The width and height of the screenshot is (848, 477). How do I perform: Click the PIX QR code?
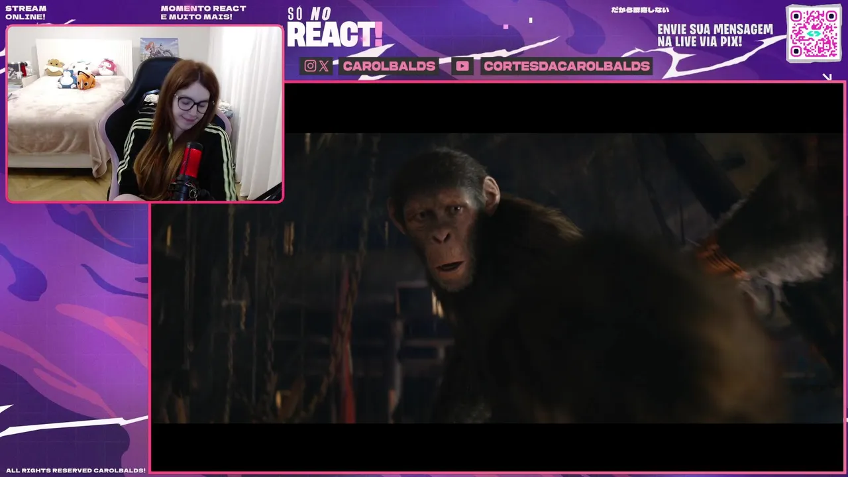(x=814, y=33)
